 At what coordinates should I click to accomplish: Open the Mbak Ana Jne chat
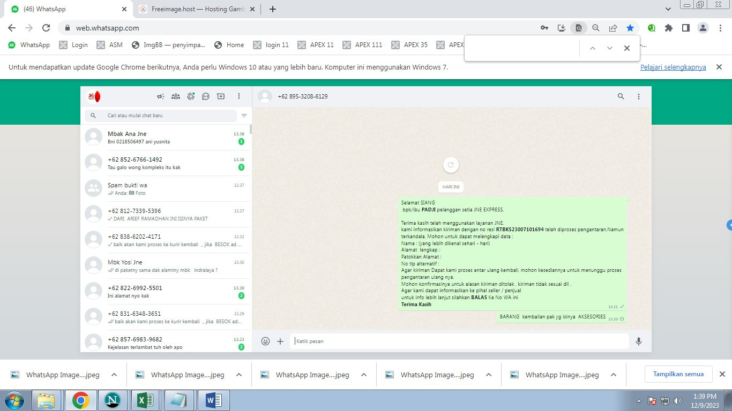point(165,138)
